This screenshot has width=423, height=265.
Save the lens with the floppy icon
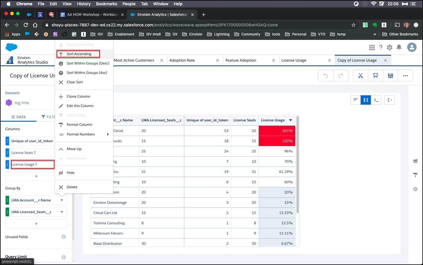pos(390,76)
